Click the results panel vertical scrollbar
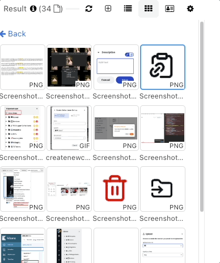Image resolution: width=220 pixels, height=263 pixels. (x=202, y=117)
